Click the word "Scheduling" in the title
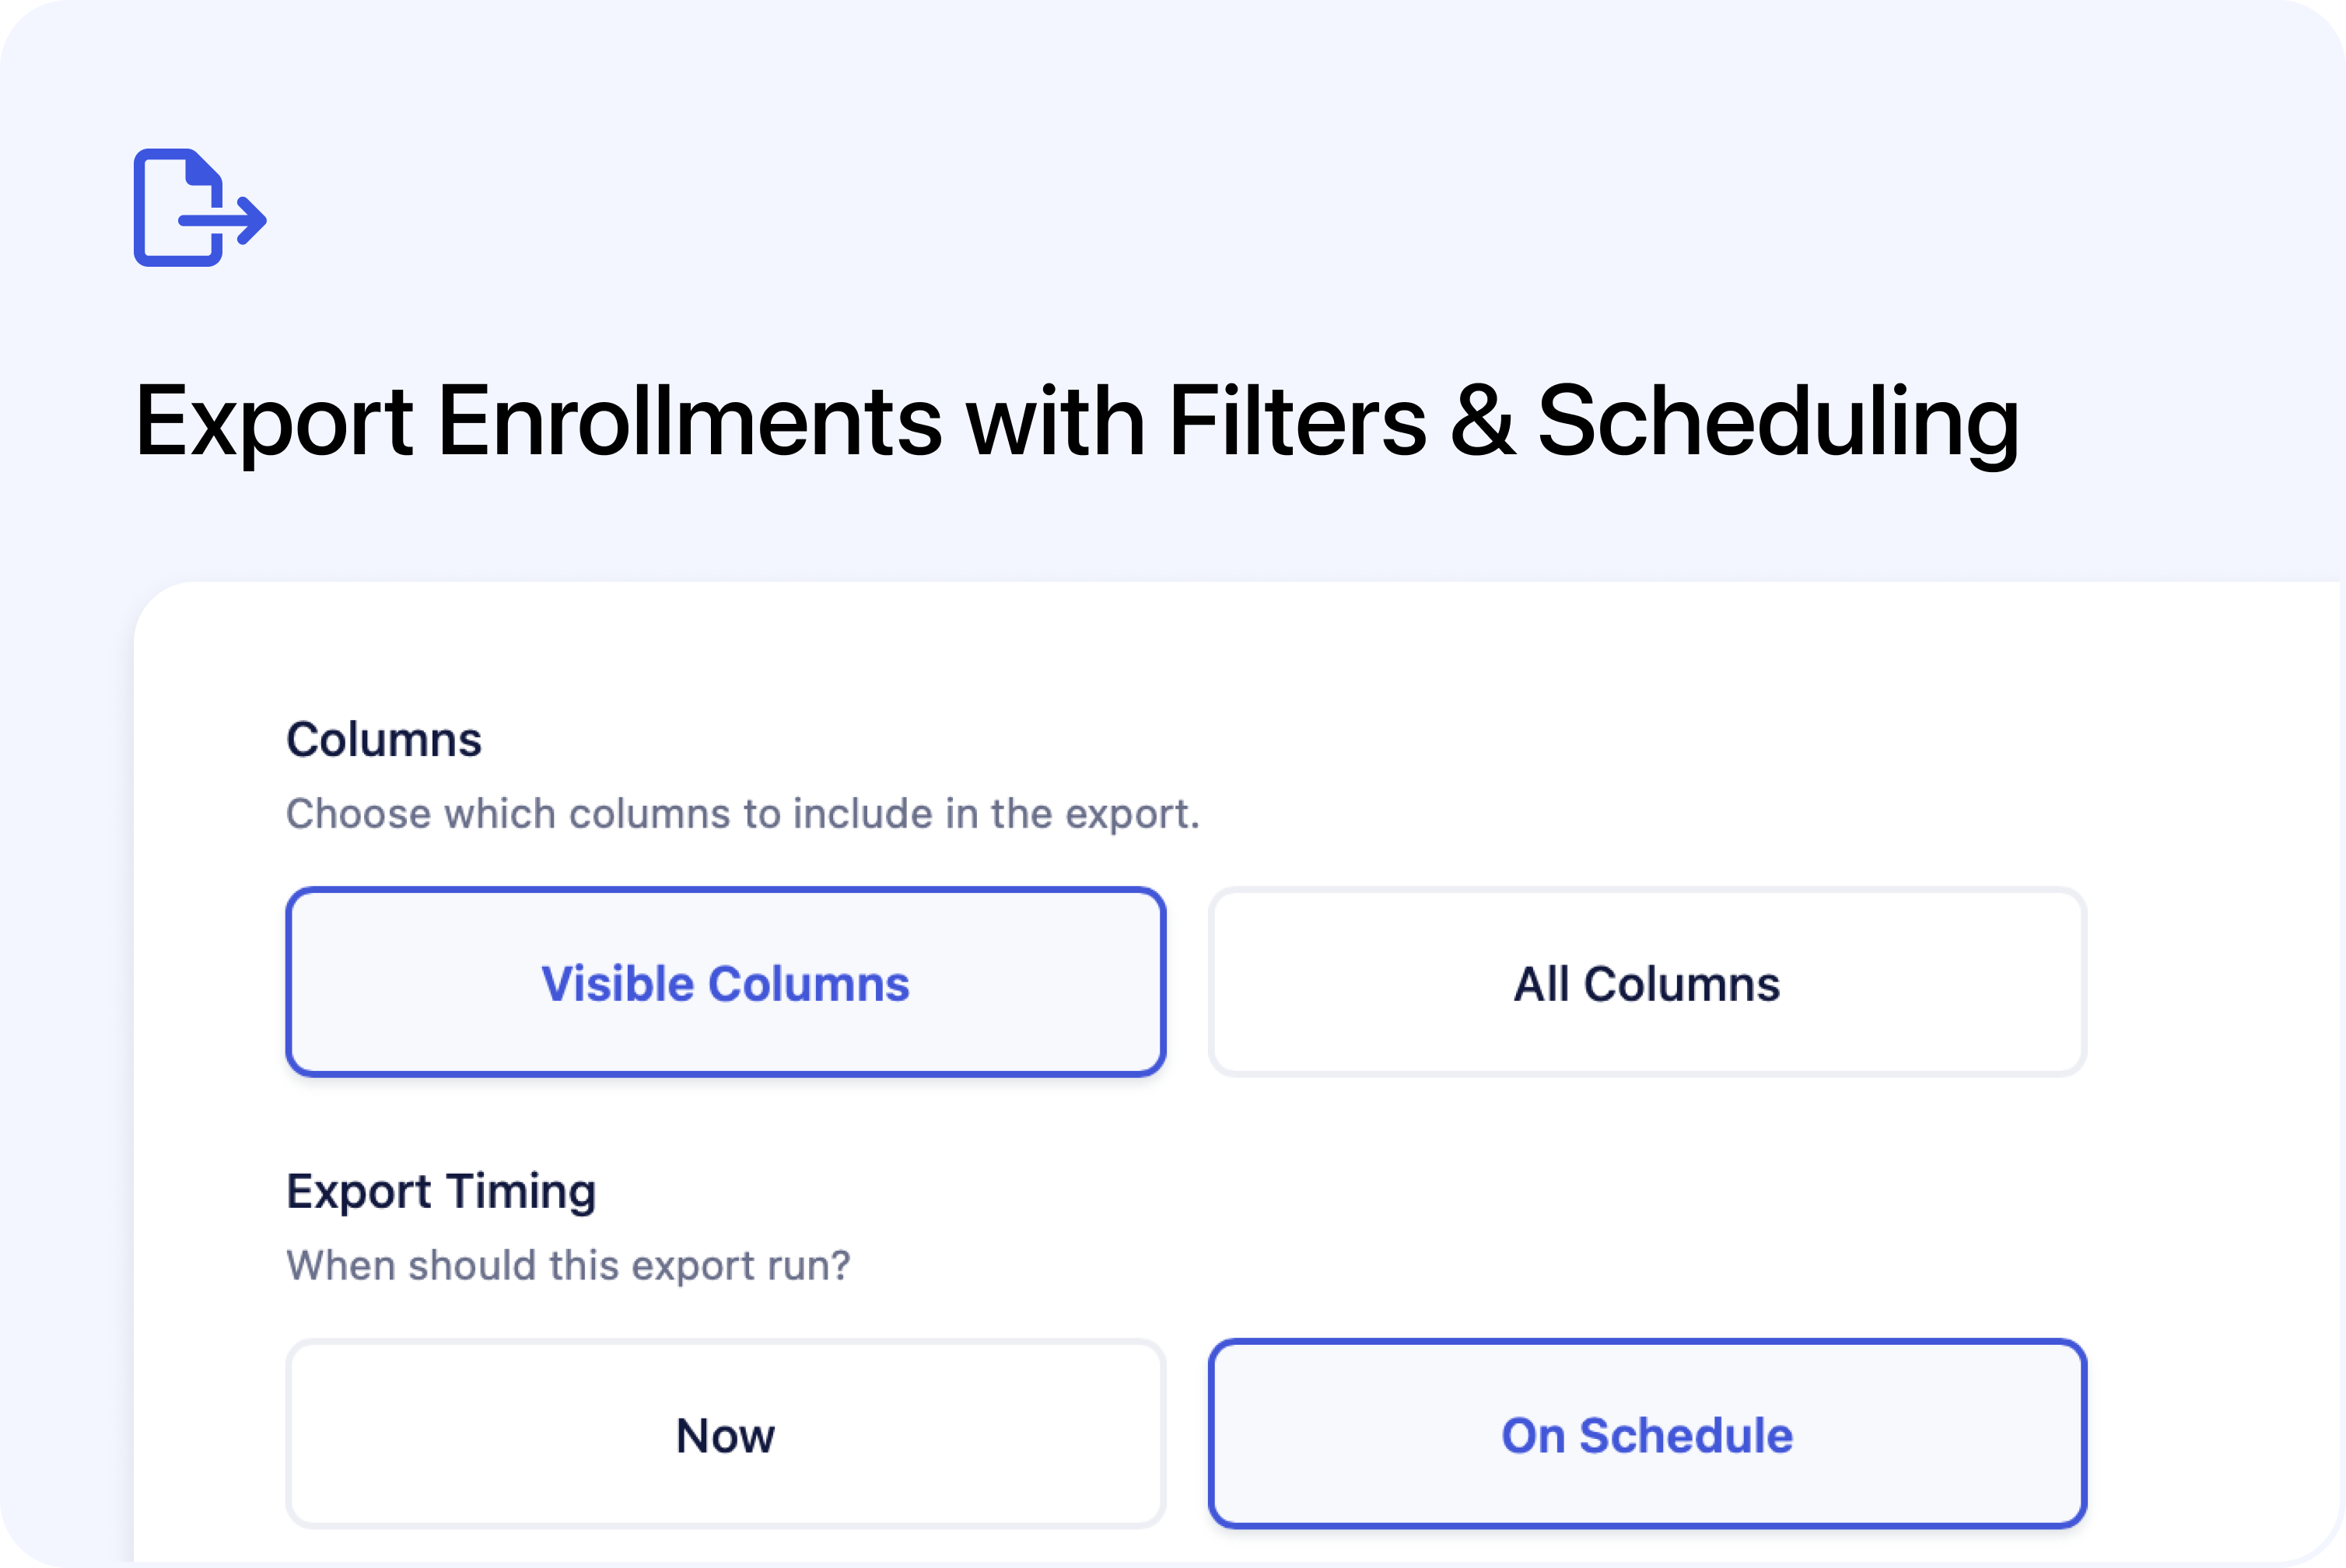The height and width of the screenshot is (1568, 2346). (x=1777, y=422)
